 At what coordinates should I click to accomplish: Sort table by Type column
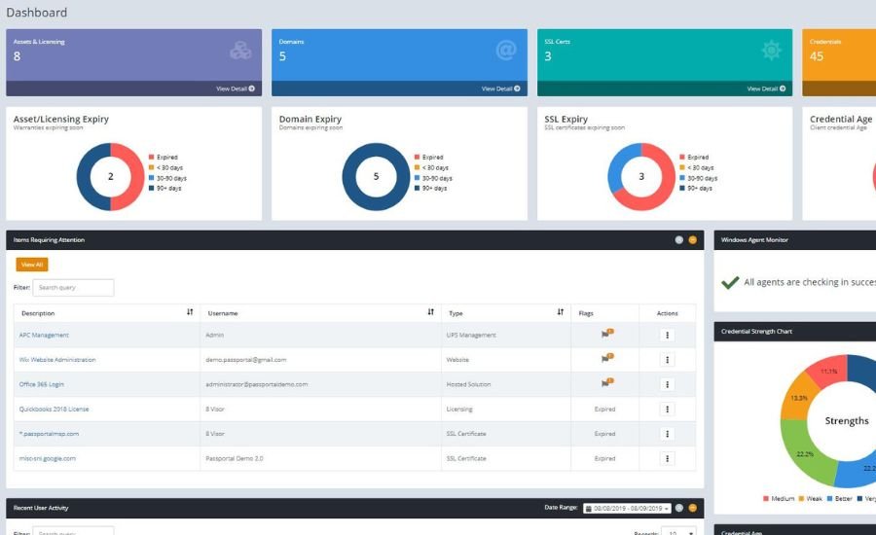tap(561, 311)
